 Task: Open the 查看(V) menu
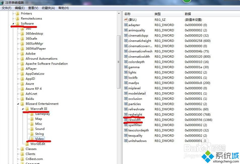pos(33,8)
